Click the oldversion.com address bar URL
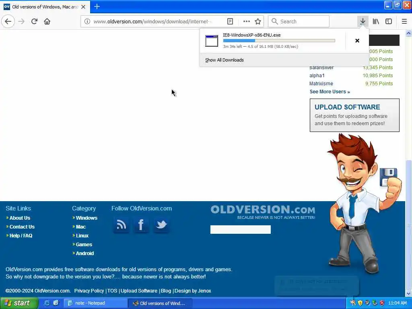The height and width of the screenshot is (309, 412). click(x=152, y=21)
